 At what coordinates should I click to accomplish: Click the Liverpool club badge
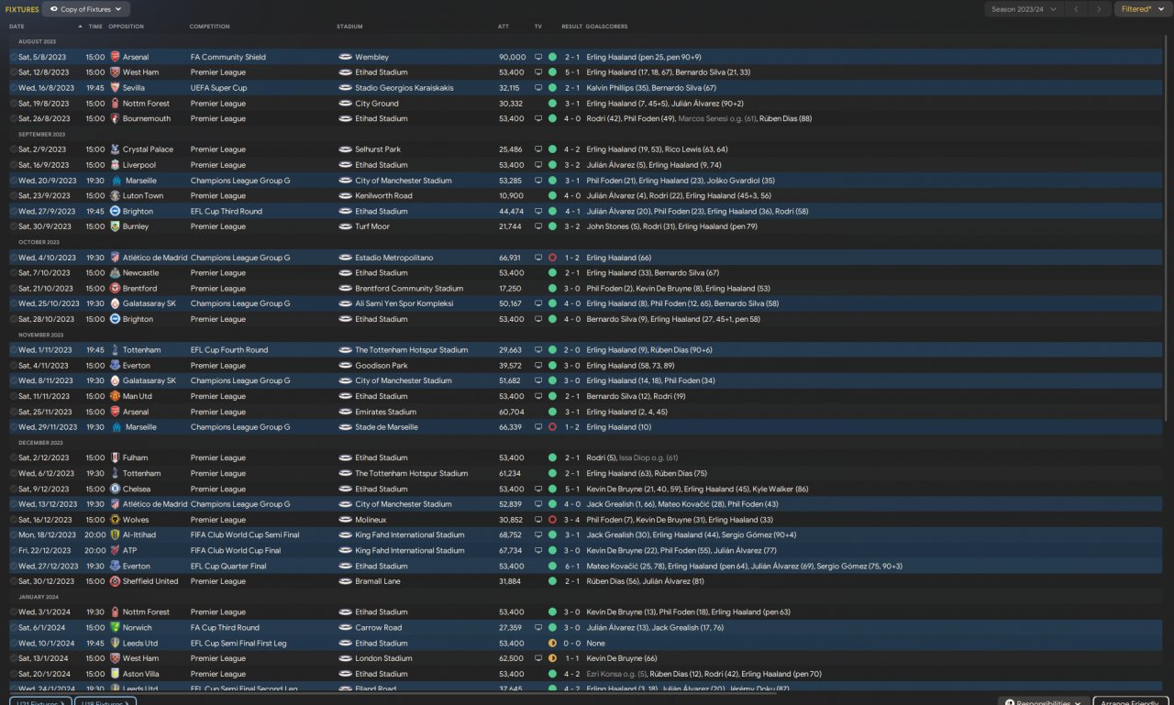(x=115, y=165)
